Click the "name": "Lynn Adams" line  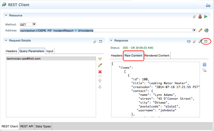click(157, 95)
